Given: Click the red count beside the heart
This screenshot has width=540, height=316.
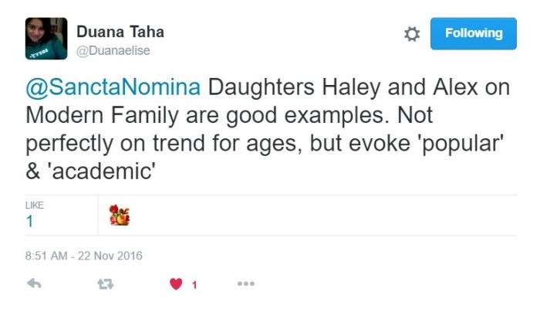Looking at the screenshot, I should click(194, 284).
